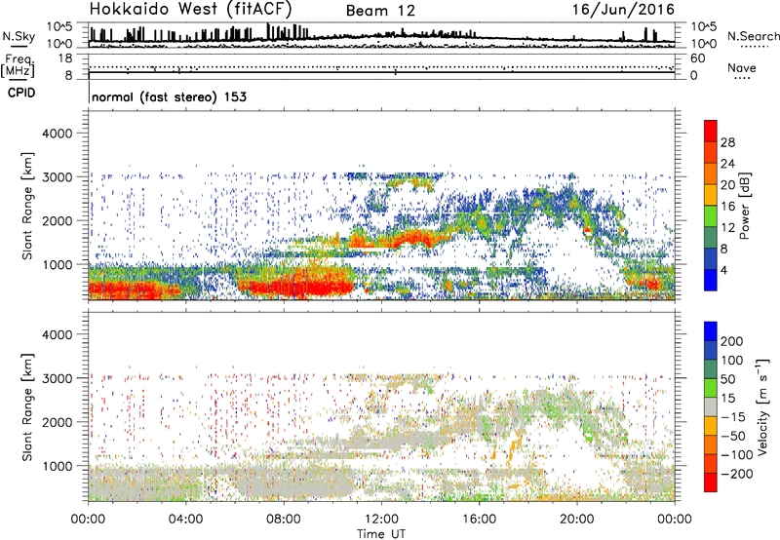Click the "12:00" time tick label

[381, 520]
